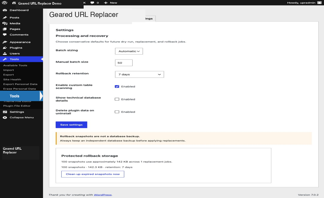Viewport: 324px width, 198px height.
Task: Click the Manual batch size label
Action: (x=72, y=62)
